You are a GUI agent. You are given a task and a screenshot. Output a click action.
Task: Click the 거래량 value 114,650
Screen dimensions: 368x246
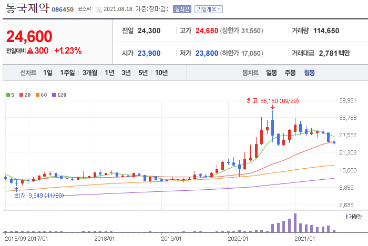pyautogui.click(x=326, y=30)
